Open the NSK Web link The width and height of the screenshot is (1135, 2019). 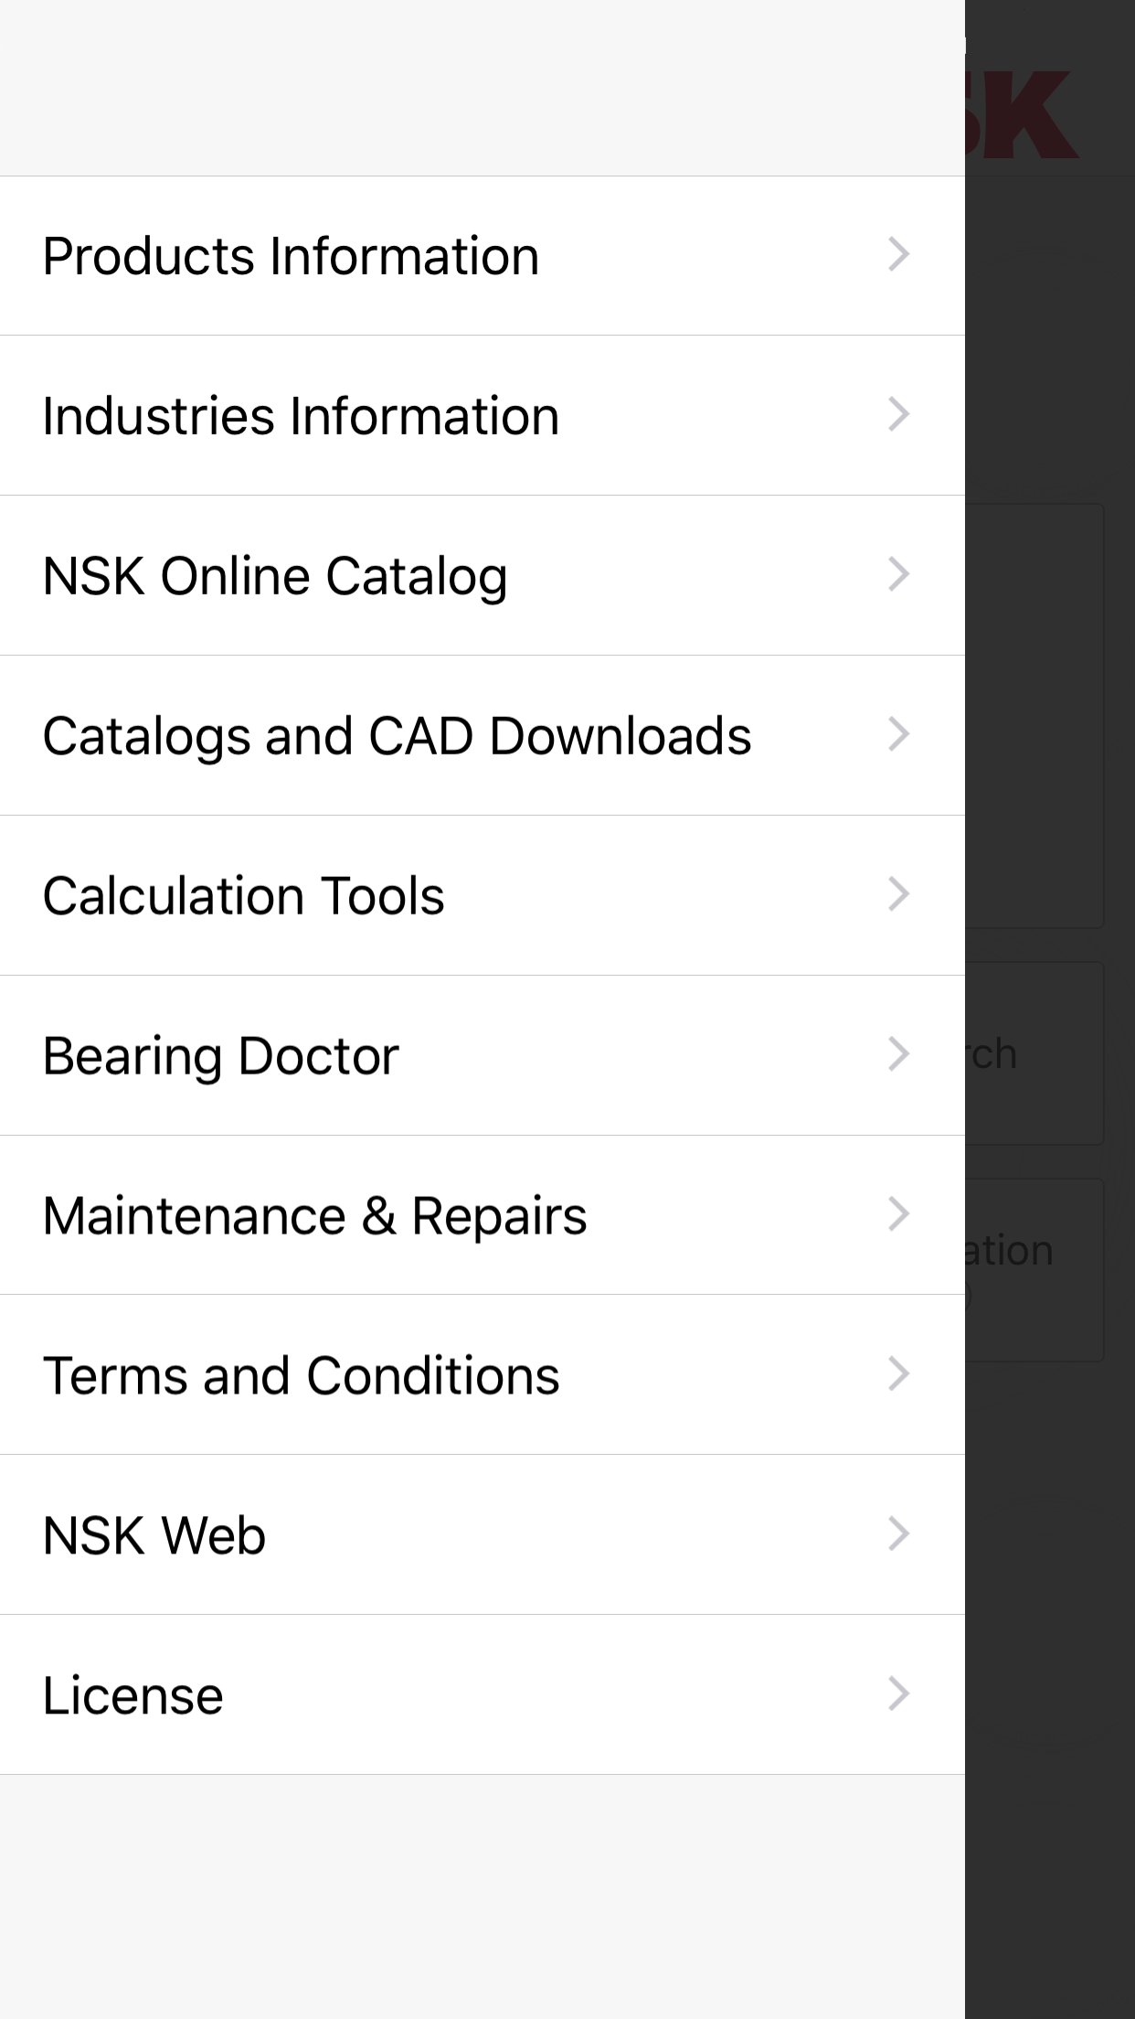coord(154,1535)
